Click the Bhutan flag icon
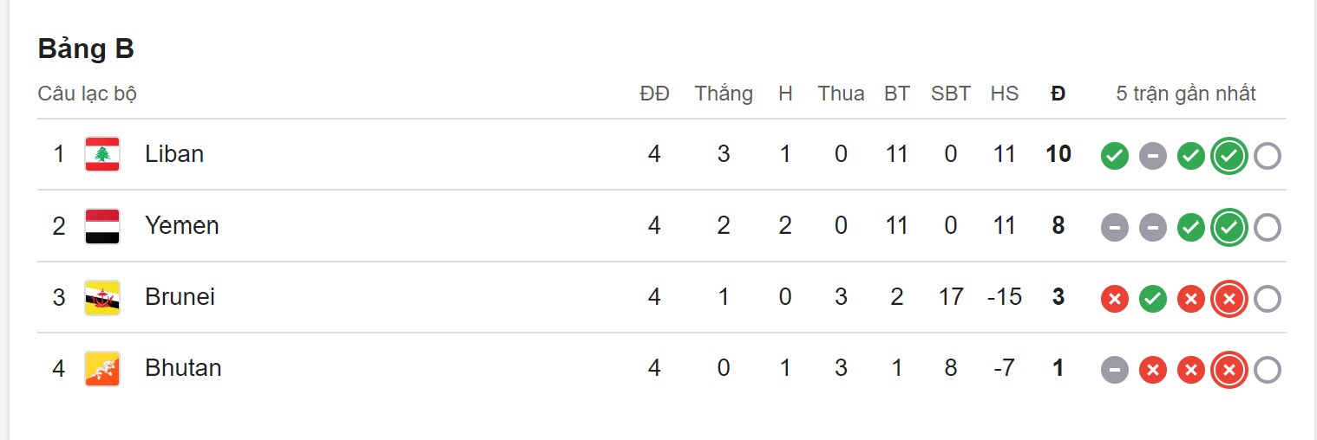 coord(102,369)
